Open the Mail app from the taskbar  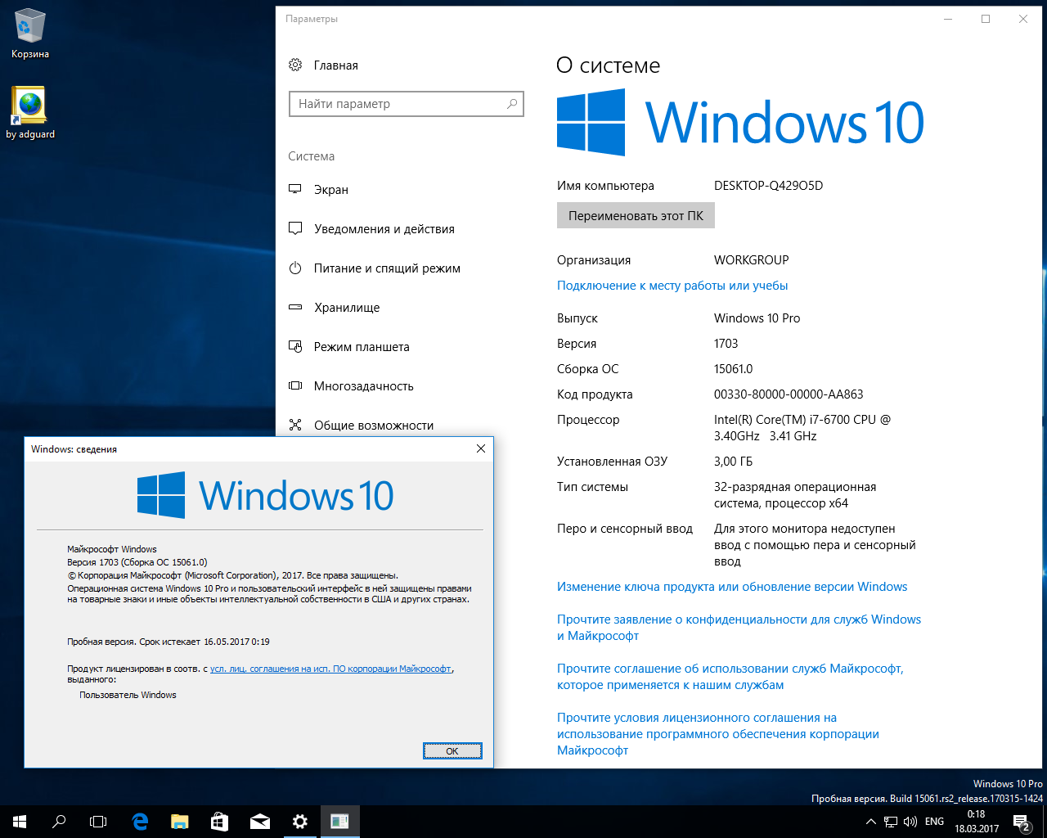point(260,822)
